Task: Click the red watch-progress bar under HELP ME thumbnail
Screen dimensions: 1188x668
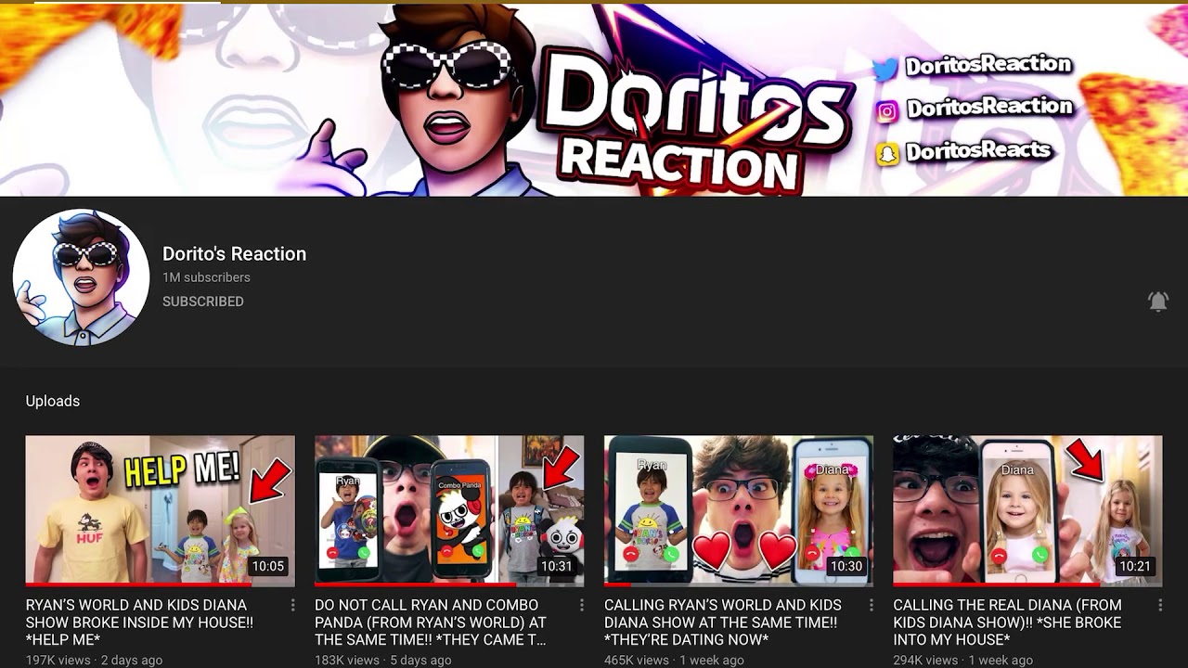Action: (x=138, y=584)
